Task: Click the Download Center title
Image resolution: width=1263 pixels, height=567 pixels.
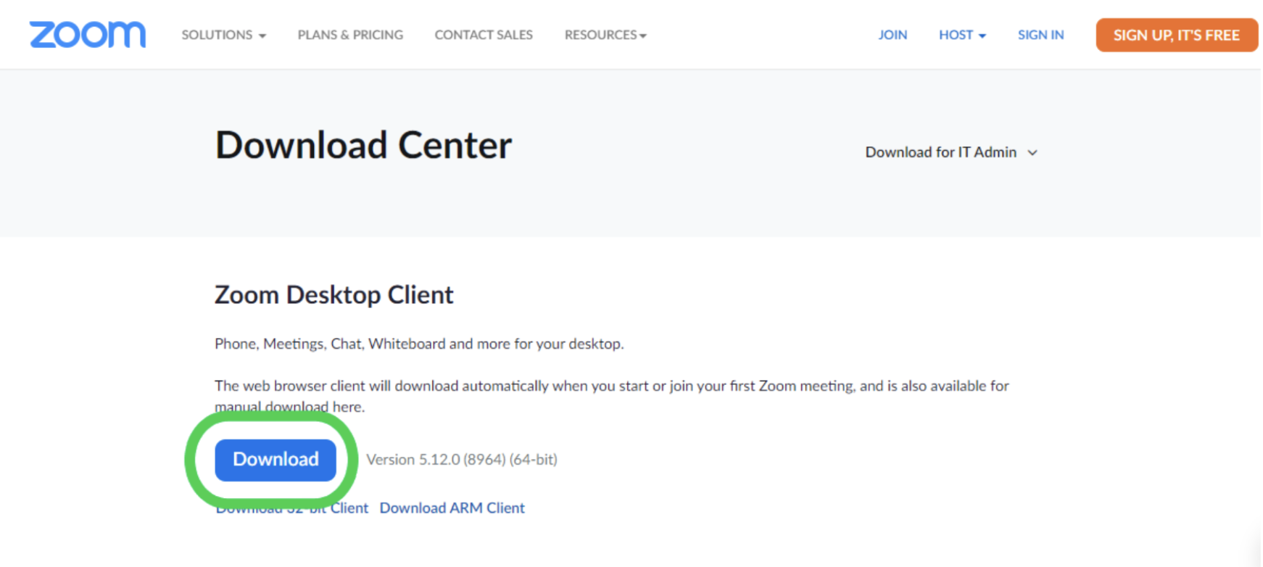Action: (x=363, y=145)
